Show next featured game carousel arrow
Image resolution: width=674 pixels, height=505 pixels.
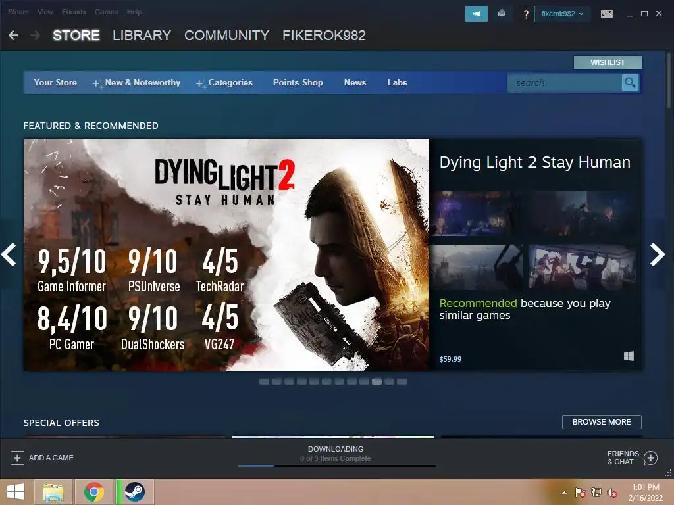point(658,254)
